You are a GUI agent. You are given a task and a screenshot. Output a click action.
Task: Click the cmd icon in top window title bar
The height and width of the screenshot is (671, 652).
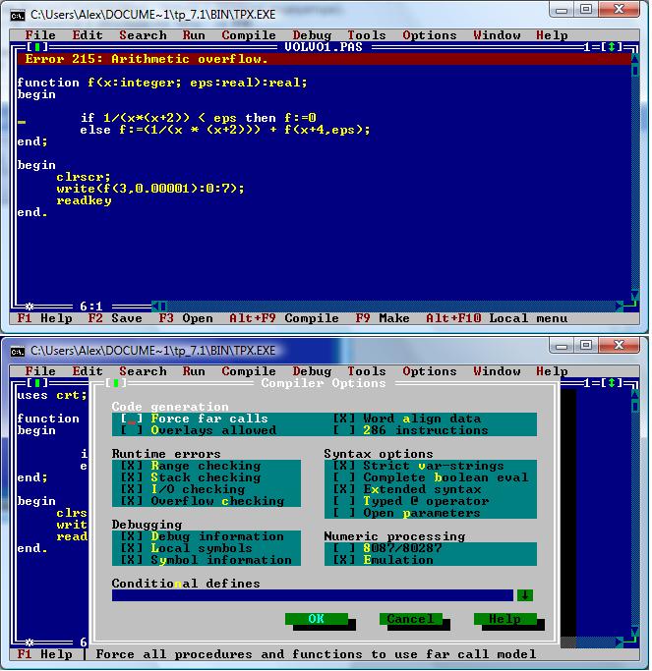click(x=17, y=13)
